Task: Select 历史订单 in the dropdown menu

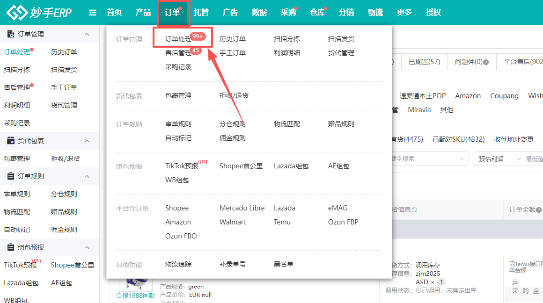Action: coord(232,39)
